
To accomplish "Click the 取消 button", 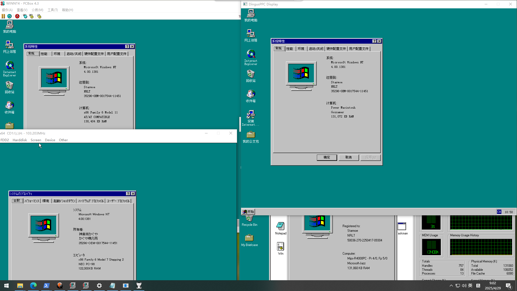I will pos(348,157).
